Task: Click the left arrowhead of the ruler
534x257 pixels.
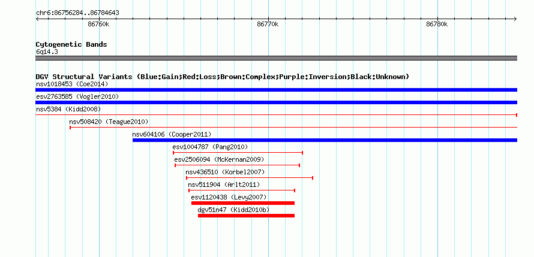Action: pos(37,19)
